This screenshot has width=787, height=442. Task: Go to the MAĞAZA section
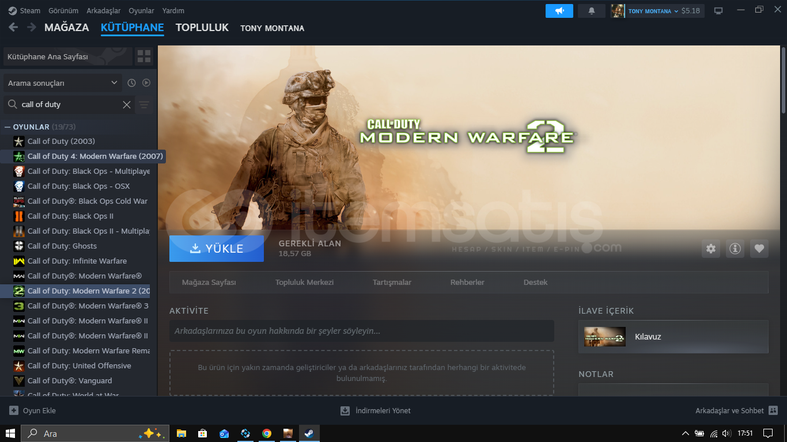click(67, 28)
